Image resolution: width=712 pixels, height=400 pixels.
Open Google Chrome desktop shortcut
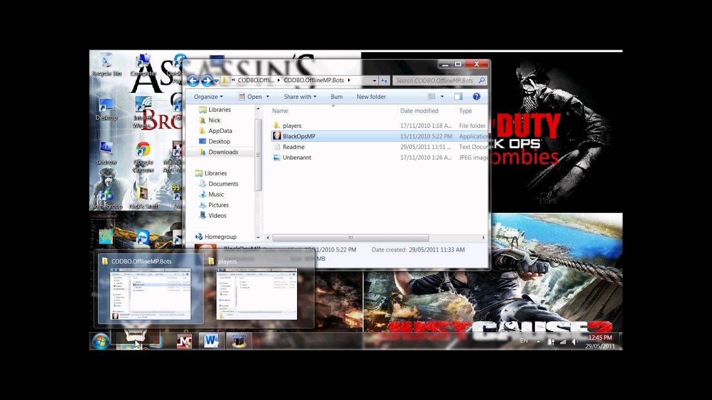(143, 157)
